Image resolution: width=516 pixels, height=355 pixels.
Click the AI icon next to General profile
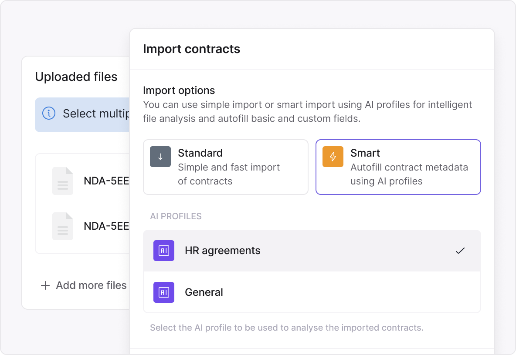[163, 292]
